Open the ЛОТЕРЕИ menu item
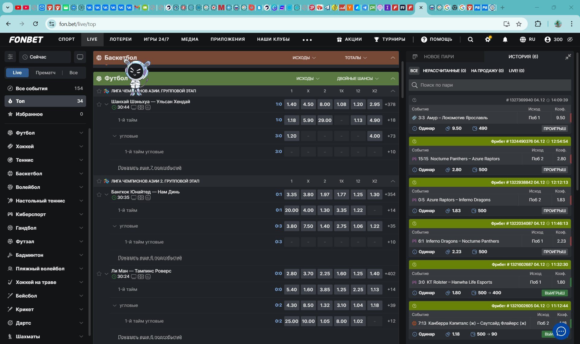Screen dimensions: 580x344 point(120,40)
